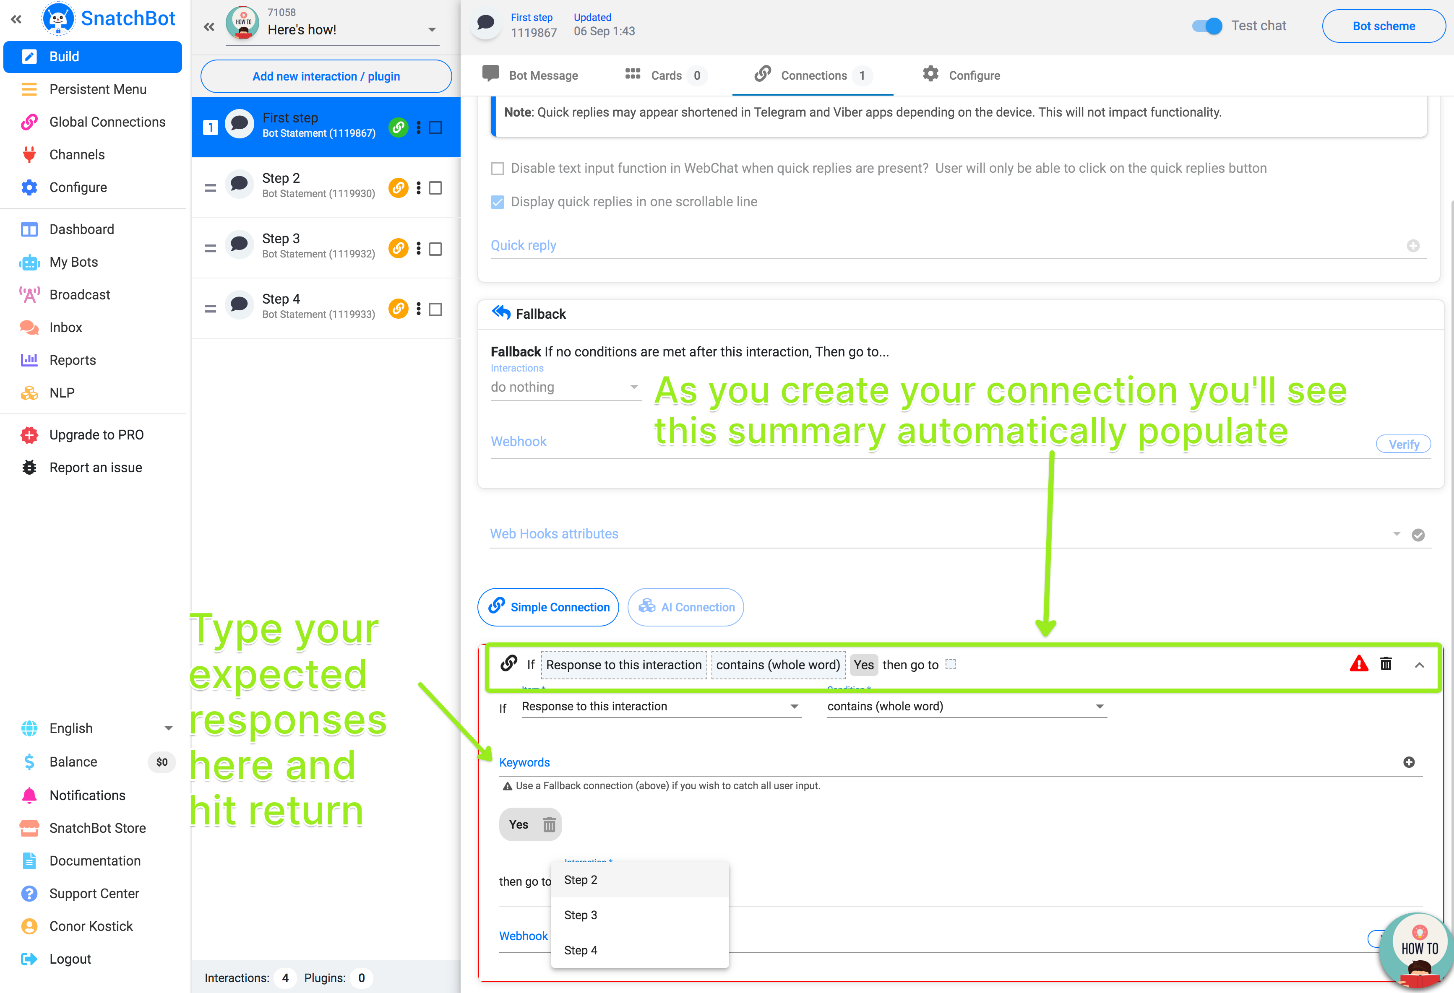1454x993 pixels.
Task: Open Step 3 three-dot options menu
Action: [419, 248]
